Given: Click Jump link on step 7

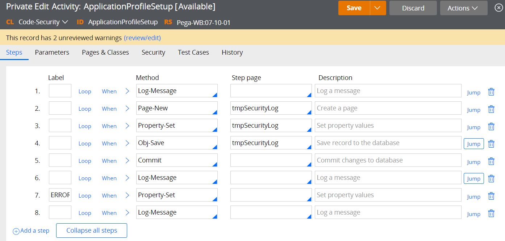Looking at the screenshot, I should (x=473, y=196).
